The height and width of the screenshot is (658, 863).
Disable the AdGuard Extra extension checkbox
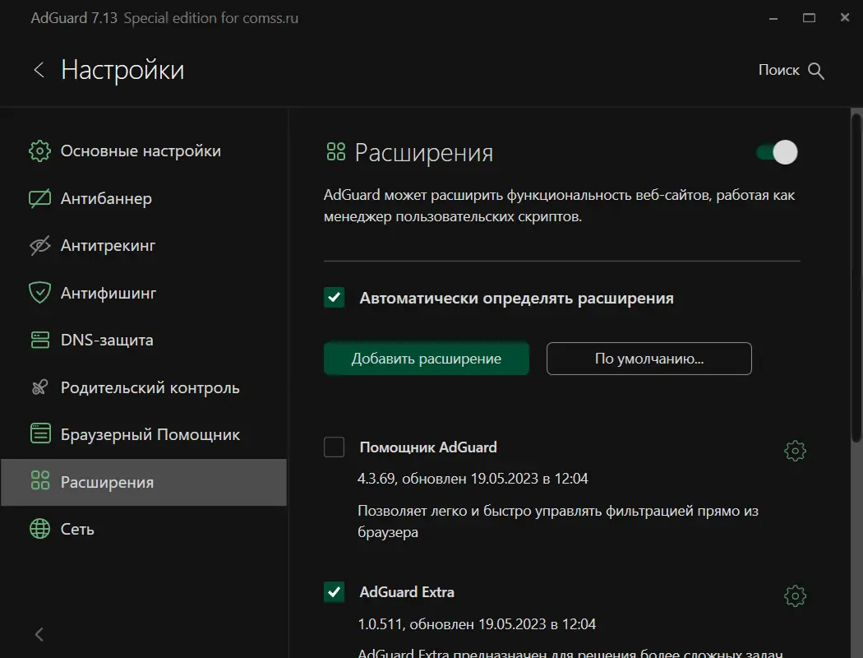coord(335,592)
